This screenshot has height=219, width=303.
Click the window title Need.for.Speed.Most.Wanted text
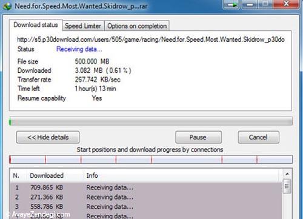[81, 6]
